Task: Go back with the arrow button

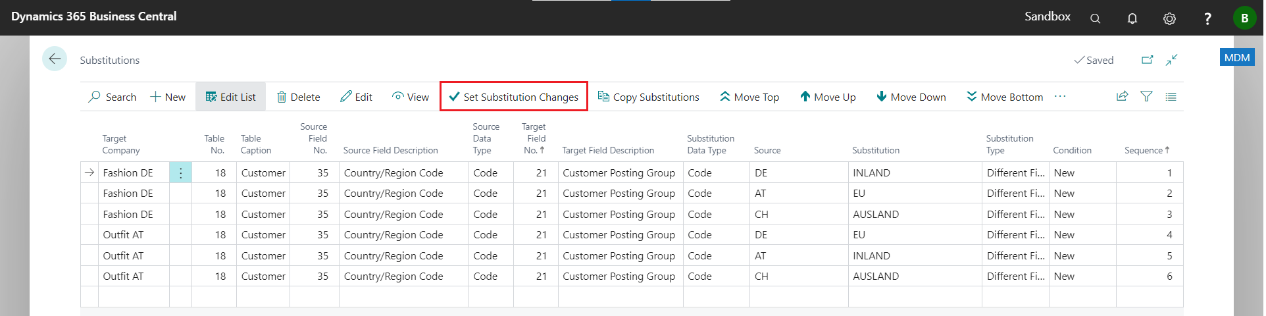Action: 55,59
